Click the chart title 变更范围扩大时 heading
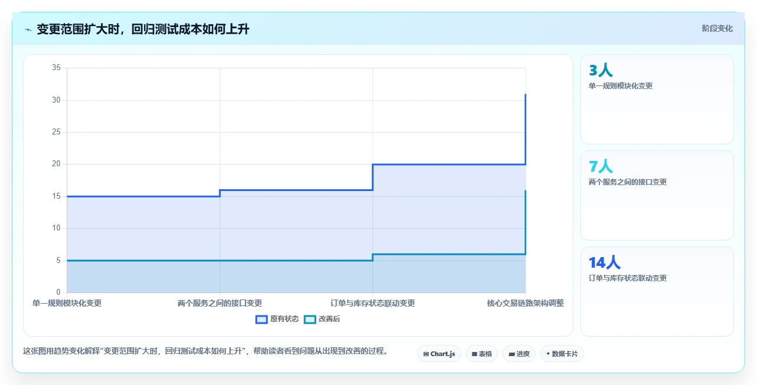The height and width of the screenshot is (385, 757). (x=143, y=29)
